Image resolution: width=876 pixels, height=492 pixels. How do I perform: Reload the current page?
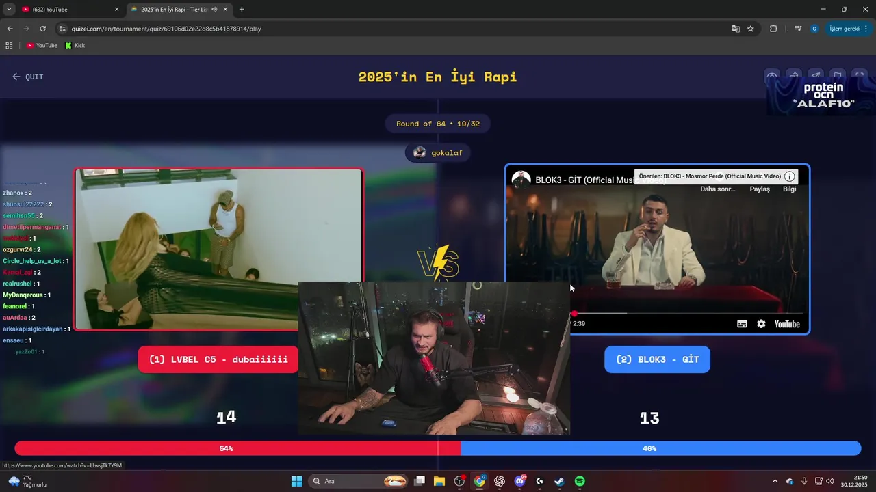click(42, 29)
